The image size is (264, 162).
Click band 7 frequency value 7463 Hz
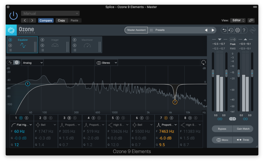(x=167, y=131)
